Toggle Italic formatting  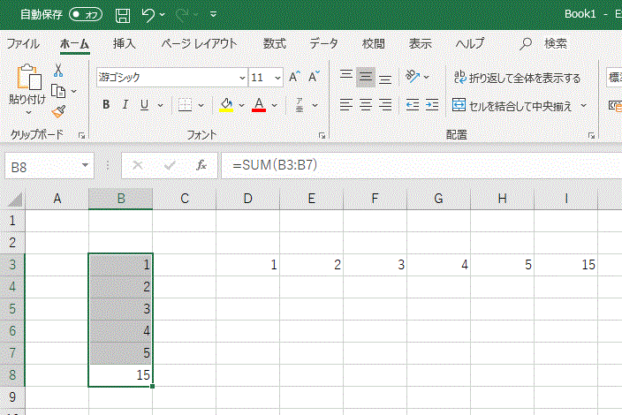pos(125,105)
